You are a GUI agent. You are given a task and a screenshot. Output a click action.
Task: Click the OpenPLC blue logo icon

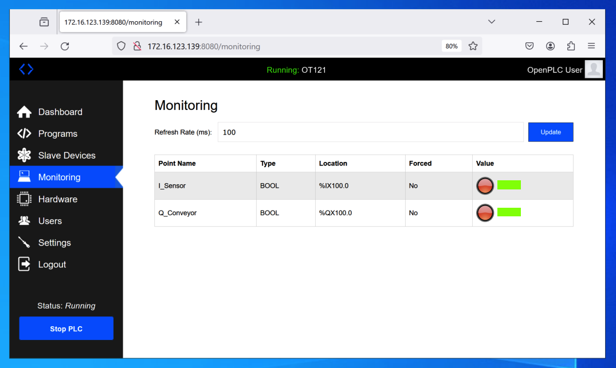[x=26, y=69]
